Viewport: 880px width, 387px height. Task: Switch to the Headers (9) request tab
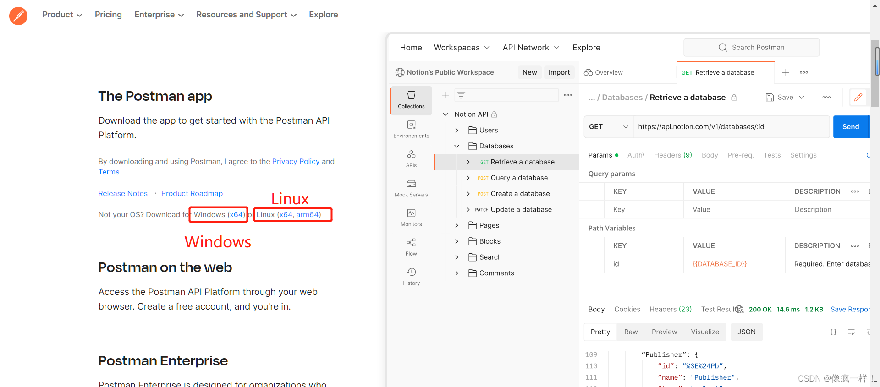pyautogui.click(x=673, y=155)
